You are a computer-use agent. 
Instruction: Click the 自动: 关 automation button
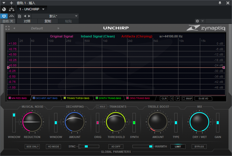pyautogui.click(x=8, y=21)
